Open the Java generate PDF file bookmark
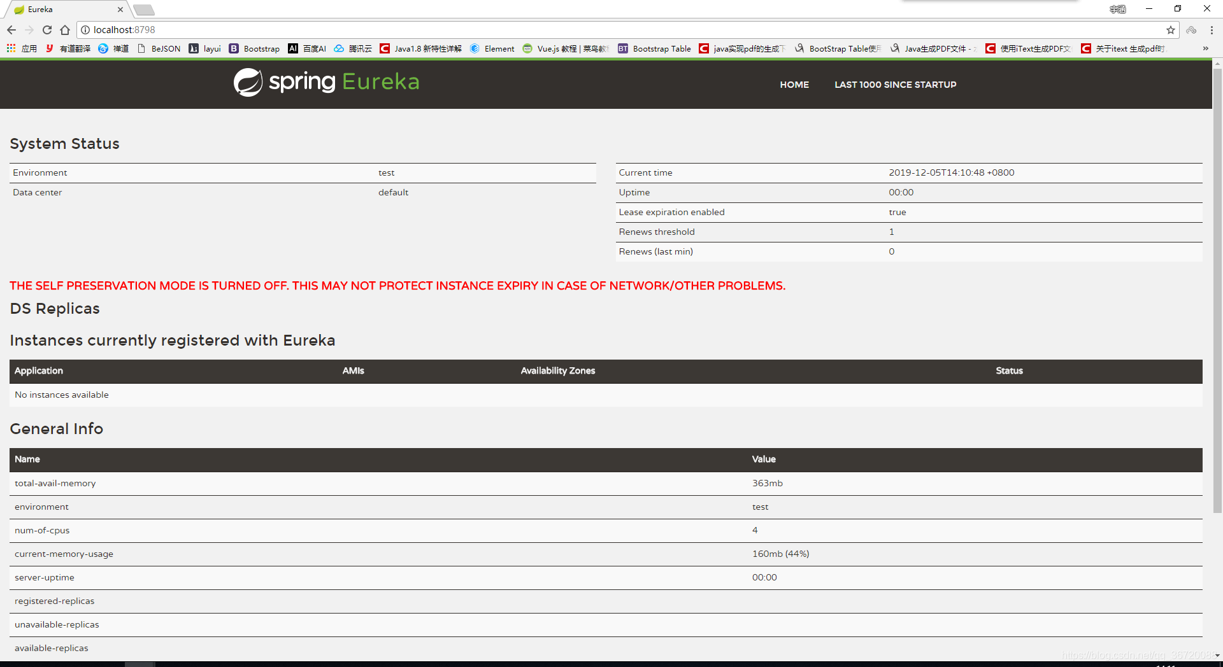Viewport: 1223px width, 667px height. 934,48
